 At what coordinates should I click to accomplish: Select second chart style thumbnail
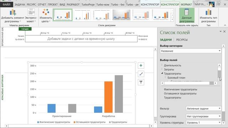[x=82, y=15]
